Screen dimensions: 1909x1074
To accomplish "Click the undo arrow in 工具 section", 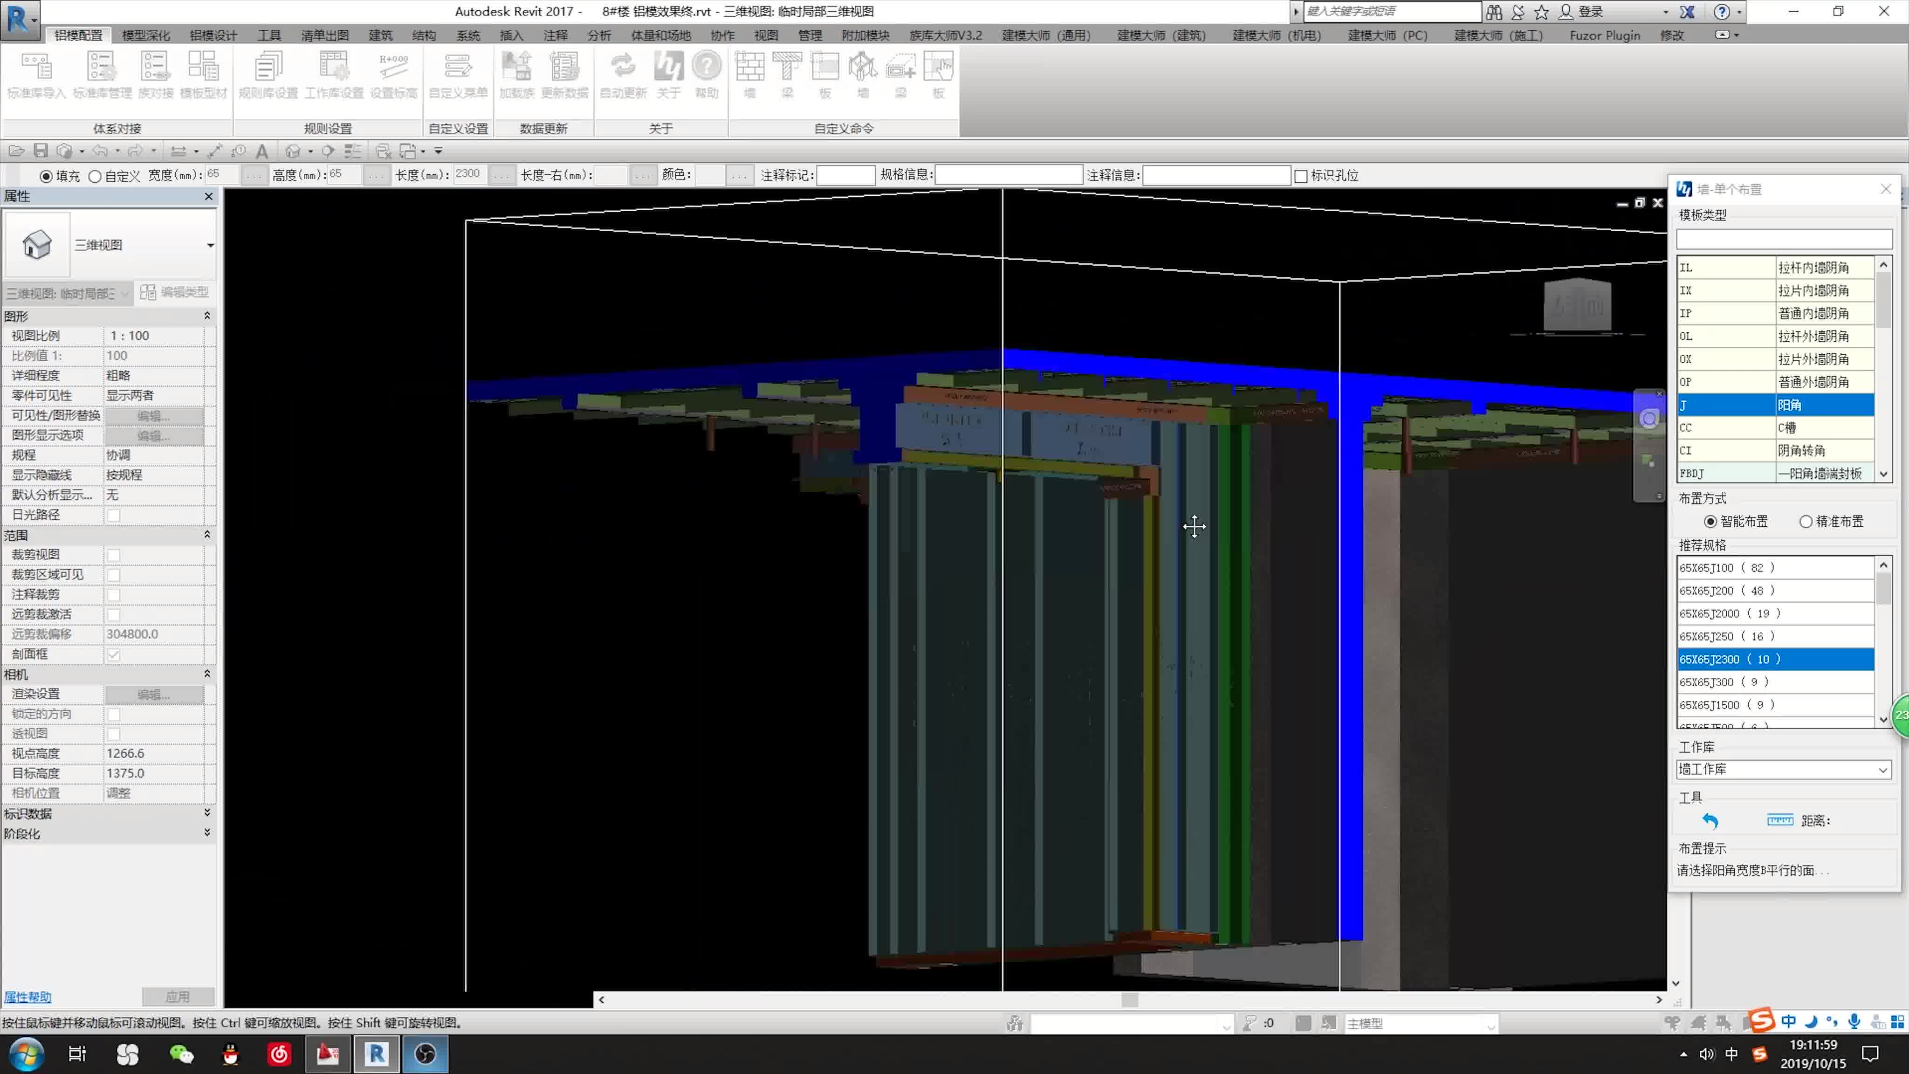I will (1710, 820).
